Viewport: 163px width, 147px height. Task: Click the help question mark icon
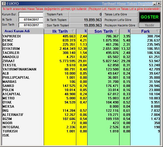point(4,4)
